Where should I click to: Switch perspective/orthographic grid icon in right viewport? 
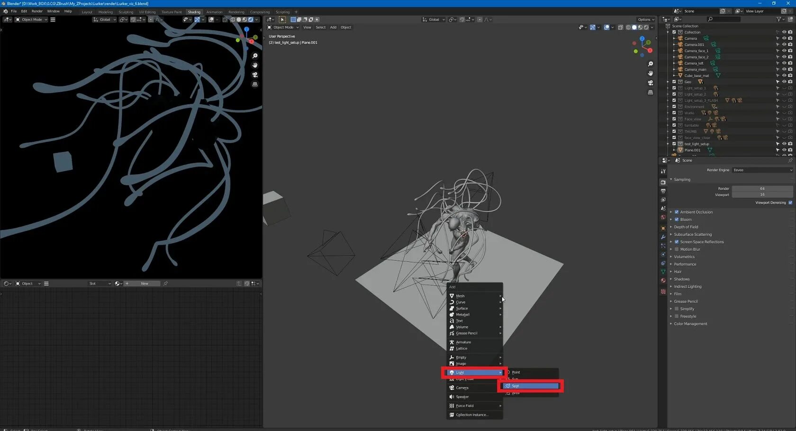[x=651, y=92]
